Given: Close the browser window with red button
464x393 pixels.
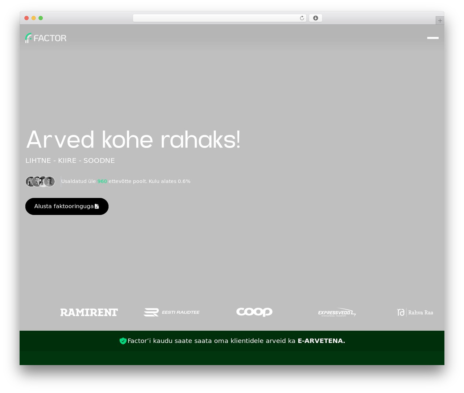Looking at the screenshot, I should 26,18.
